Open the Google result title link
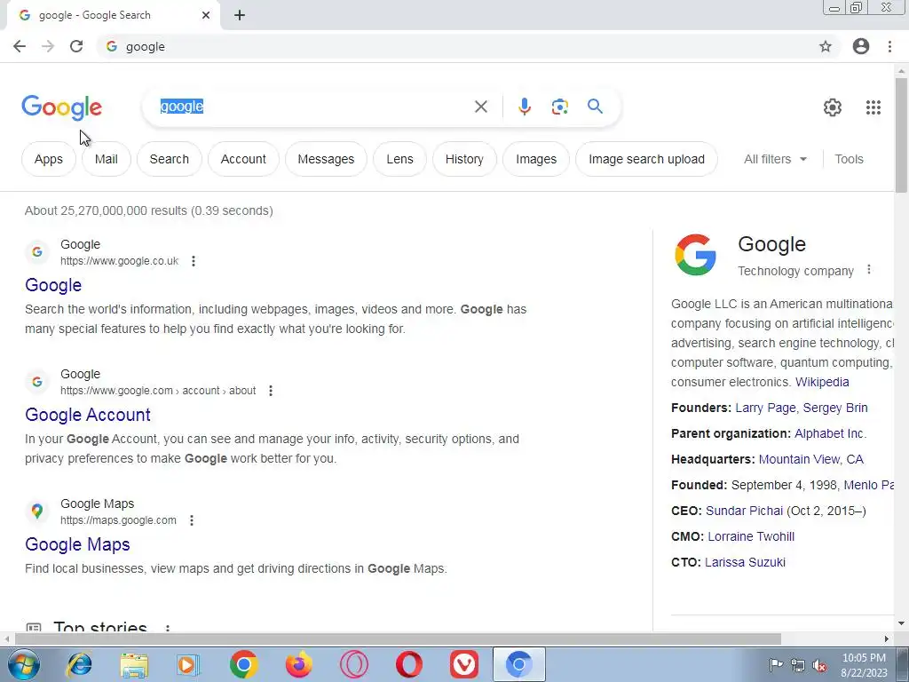 [x=53, y=285]
